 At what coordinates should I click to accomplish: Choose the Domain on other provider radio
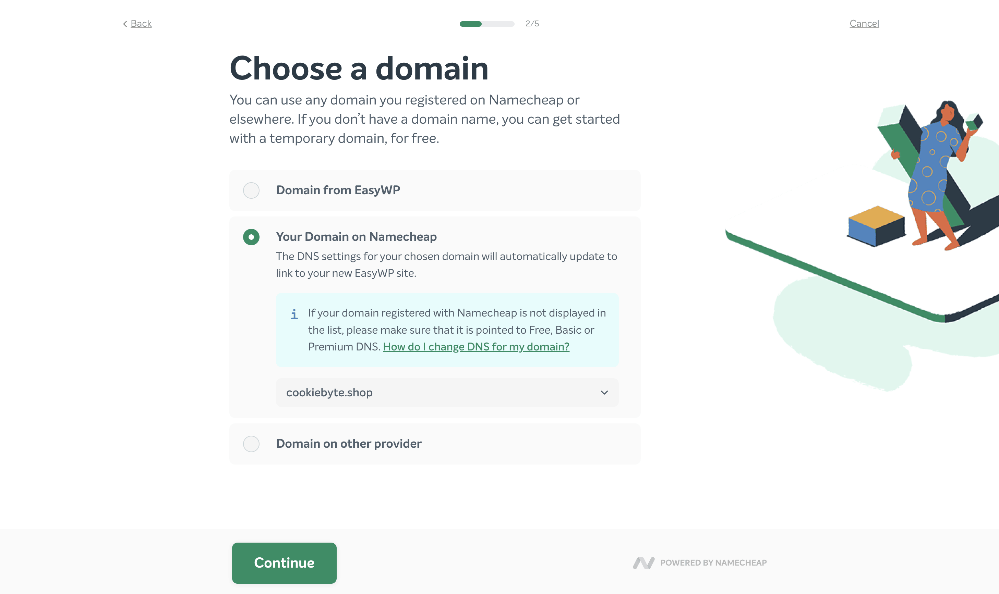pos(251,444)
